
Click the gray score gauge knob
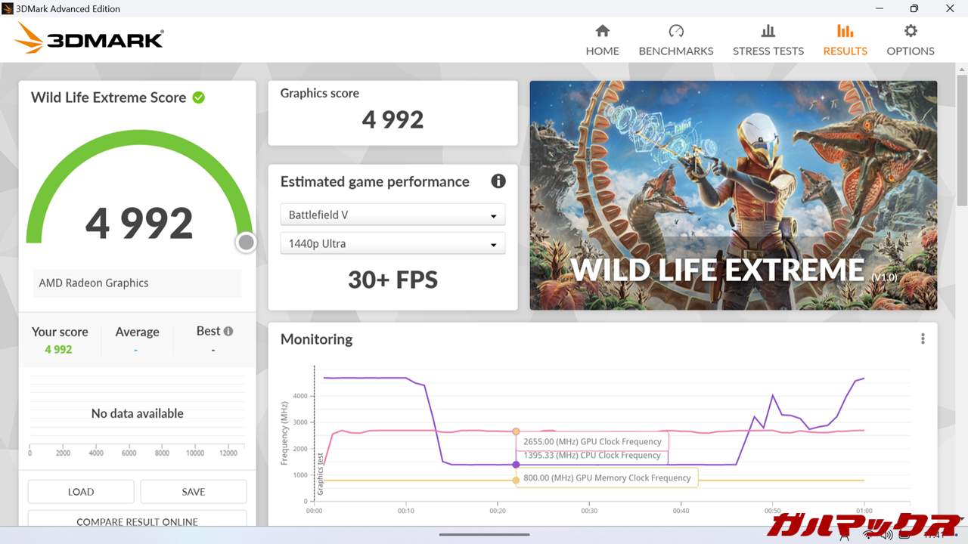pos(246,243)
